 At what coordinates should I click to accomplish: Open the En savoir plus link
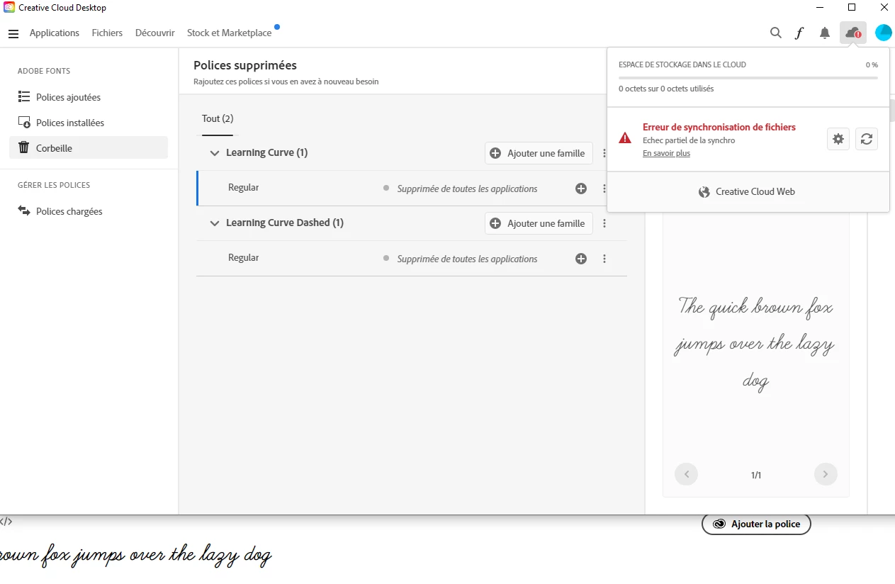coord(666,153)
